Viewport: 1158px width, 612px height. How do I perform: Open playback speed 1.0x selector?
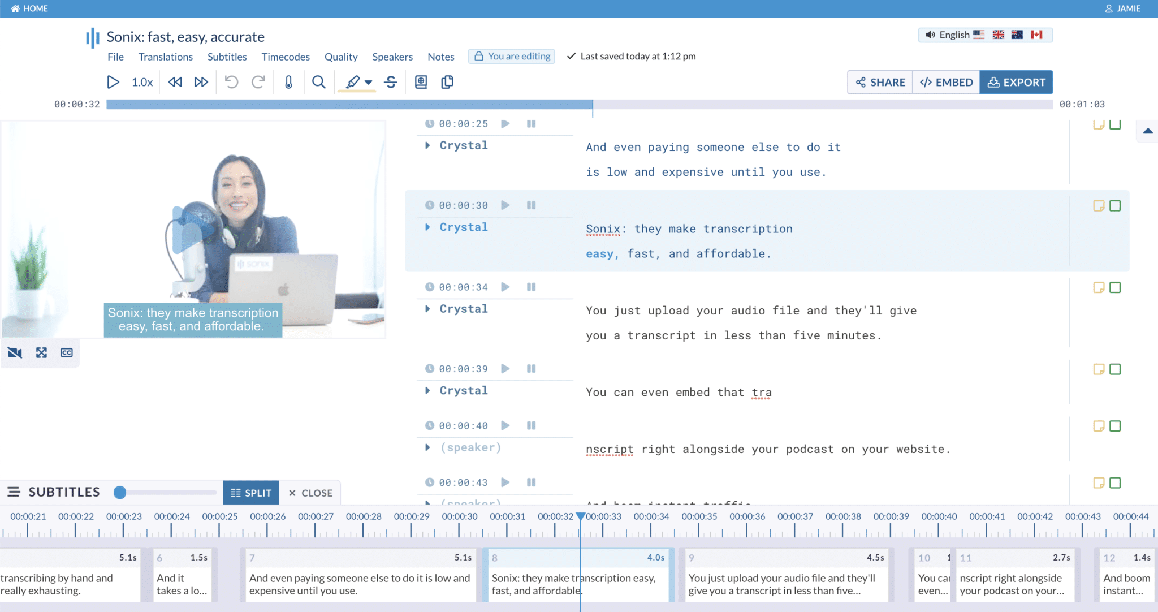(142, 83)
